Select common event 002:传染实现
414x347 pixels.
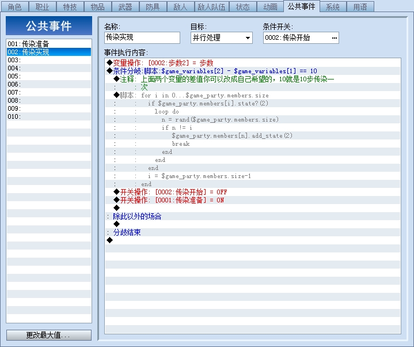[49, 52]
